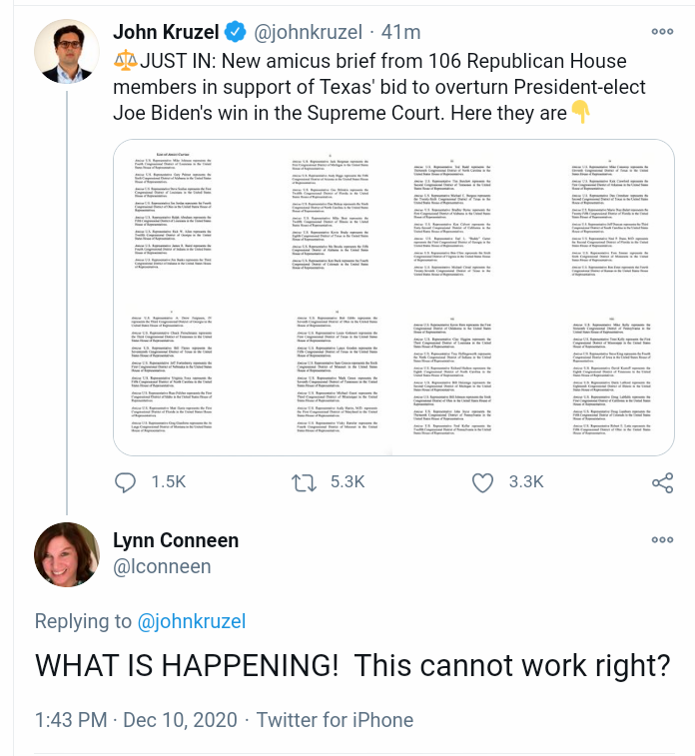Click the John Kruzel display name
This screenshot has width=695, height=756.
point(165,32)
